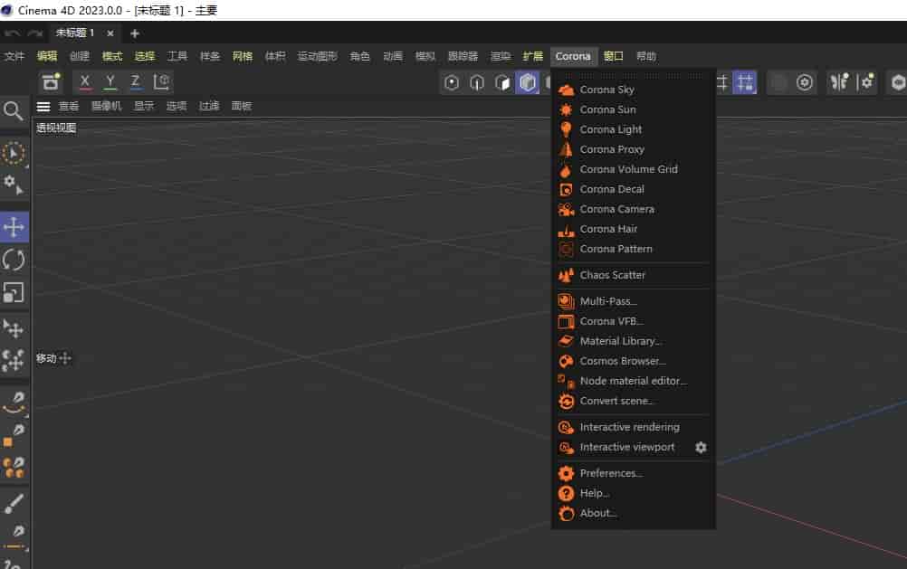Open the 过滤 viewport menu
Image resolution: width=907 pixels, height=569 pixels.
207,106
